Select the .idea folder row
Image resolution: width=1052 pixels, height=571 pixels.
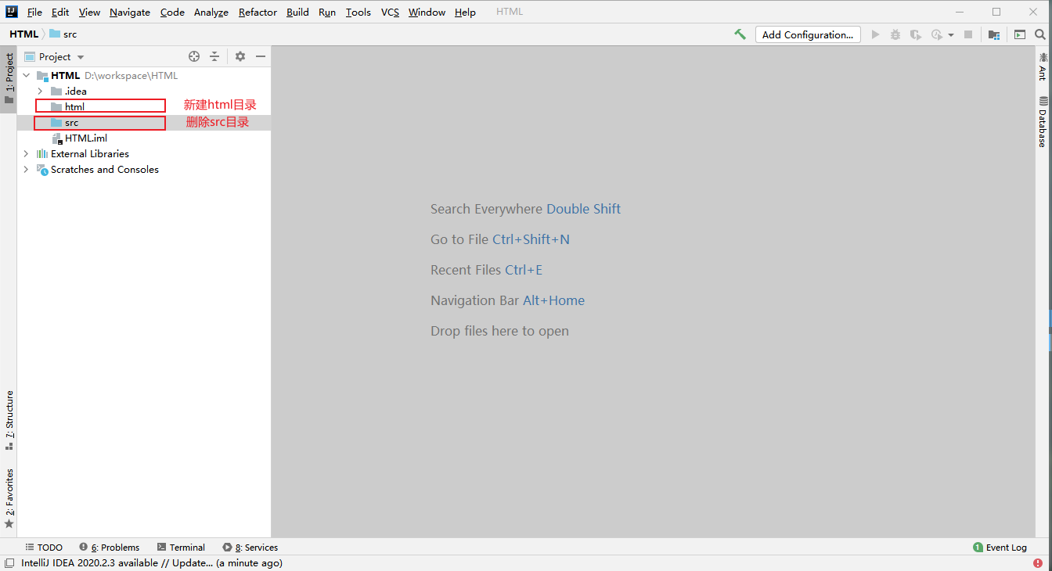click(x=144, y=92)
